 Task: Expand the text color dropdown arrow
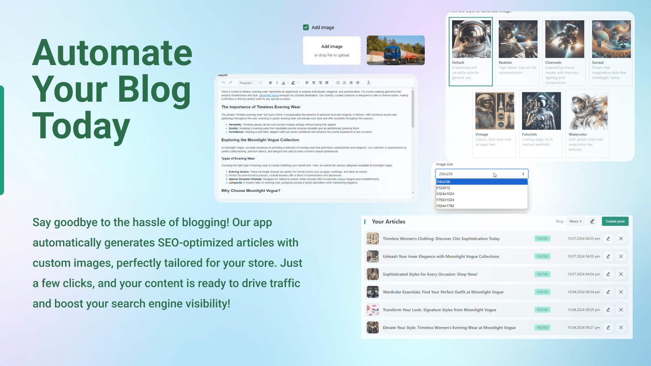[x=288, y=83]
